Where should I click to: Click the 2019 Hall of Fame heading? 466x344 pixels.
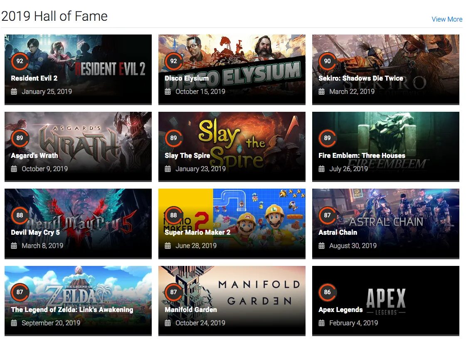coord(54,16)
